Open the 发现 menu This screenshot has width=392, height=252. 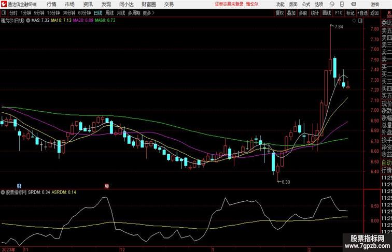106,4
